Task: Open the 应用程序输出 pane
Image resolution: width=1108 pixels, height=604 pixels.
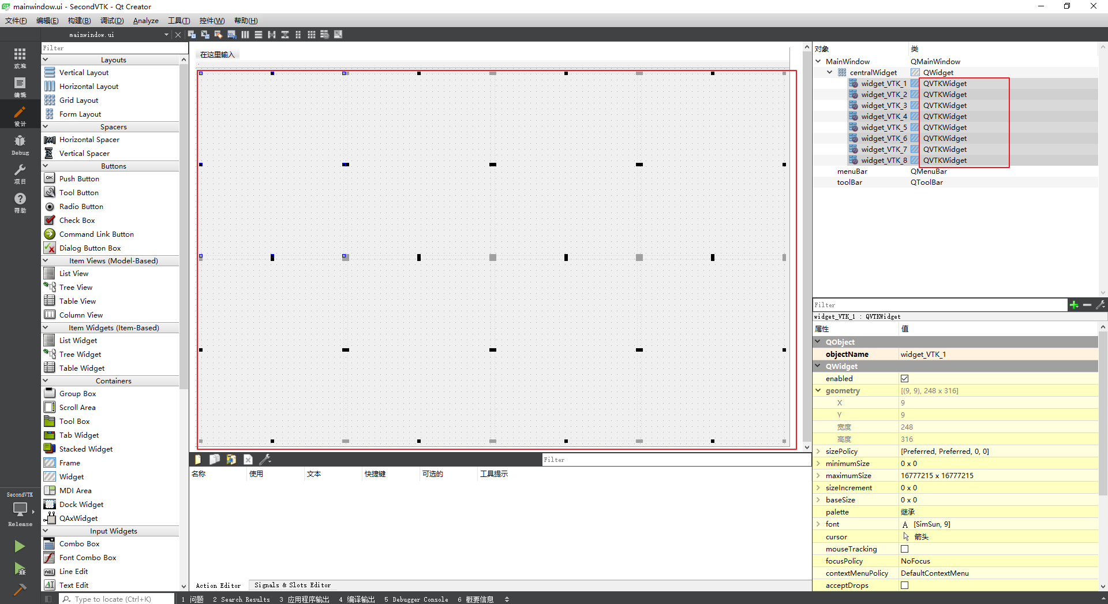Action: click(304, 599)
